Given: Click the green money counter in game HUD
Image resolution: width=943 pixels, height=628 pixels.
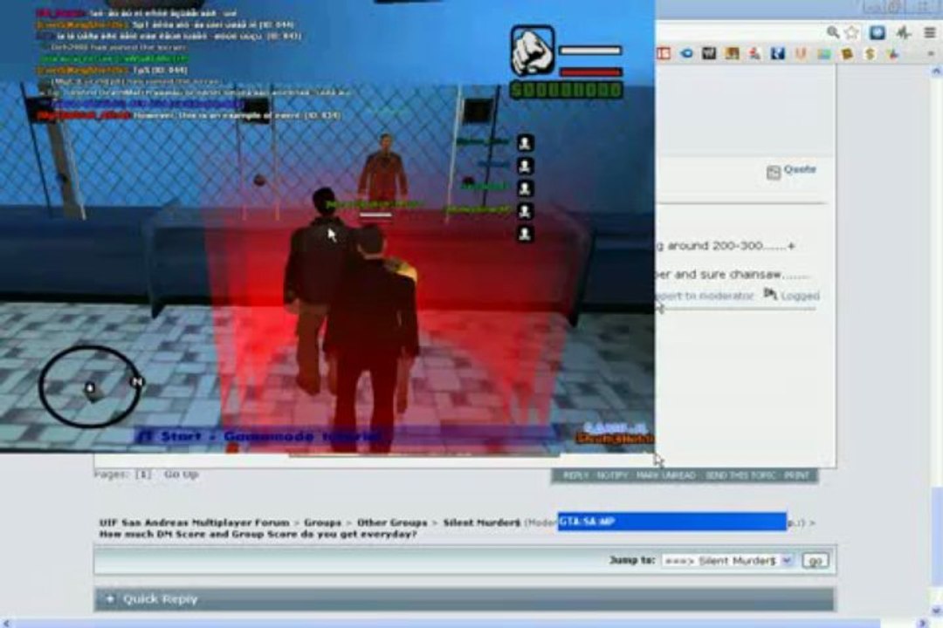Looking at the screenshot, I should pos(567,91).
